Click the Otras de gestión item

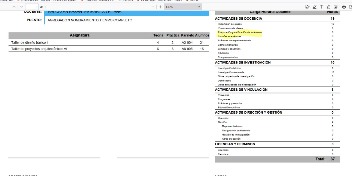[x=231, y=139]
